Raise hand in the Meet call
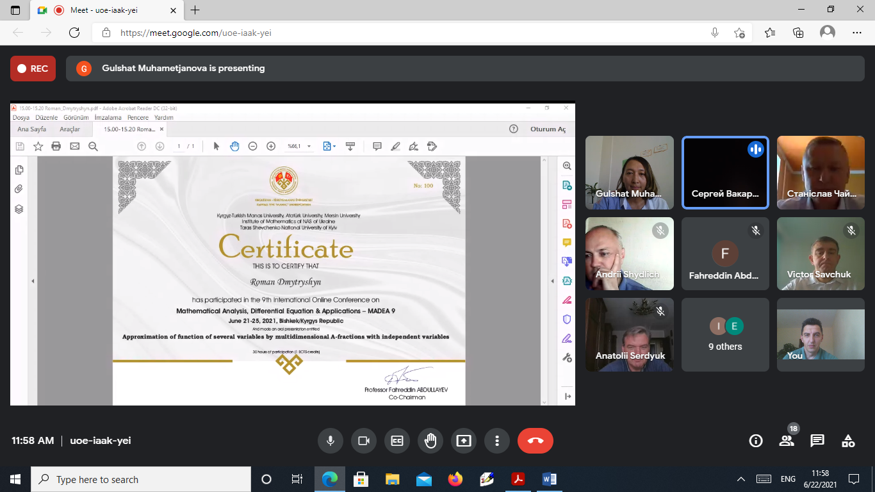 [430, 441]
